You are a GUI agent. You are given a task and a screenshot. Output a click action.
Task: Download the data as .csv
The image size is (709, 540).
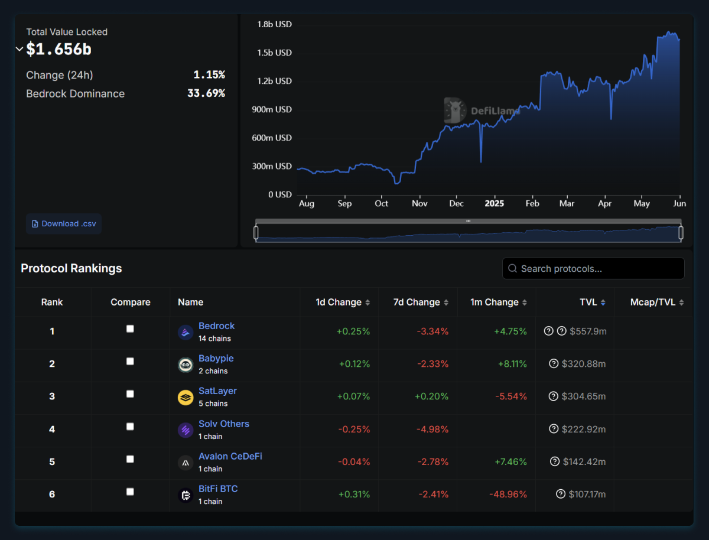click(x=64, y=224)
